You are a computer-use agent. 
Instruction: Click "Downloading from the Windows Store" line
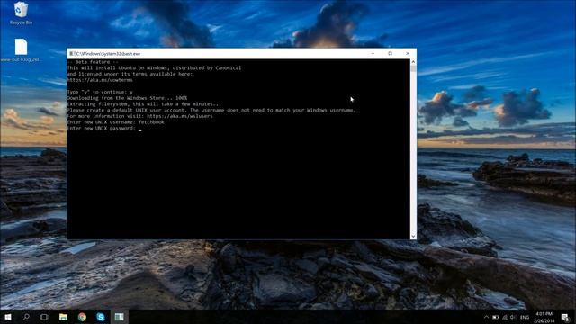(x=127, y=98)
